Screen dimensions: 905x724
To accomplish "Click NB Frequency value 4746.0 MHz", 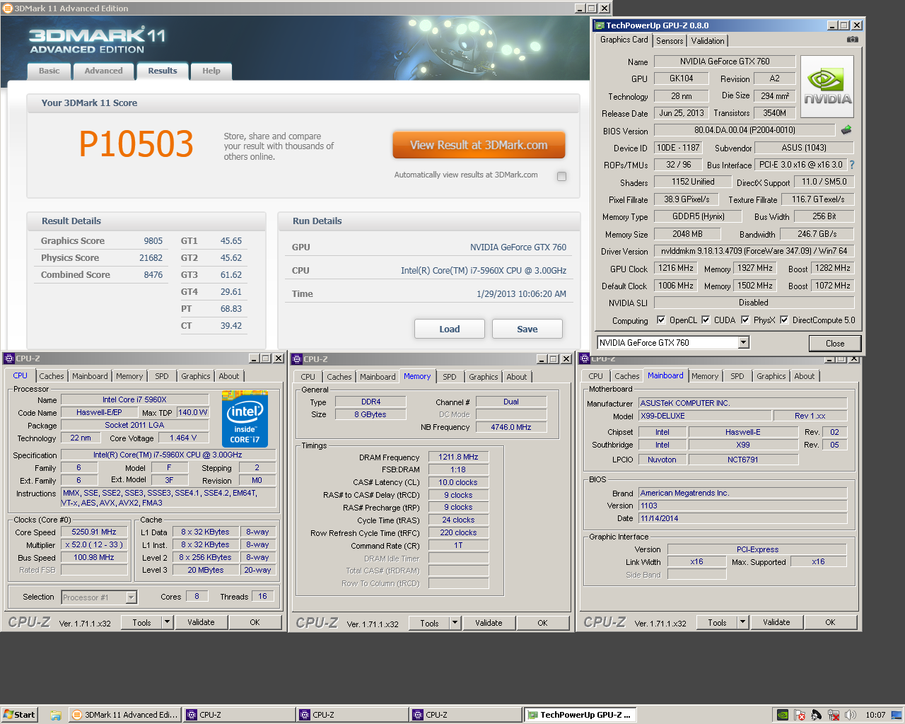I will coord(511,427).
